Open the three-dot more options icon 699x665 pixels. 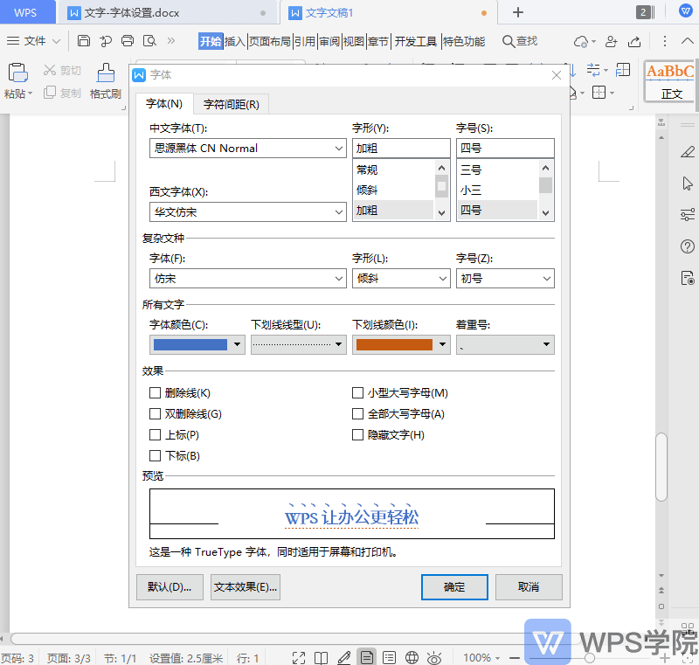tap(665, 41)
